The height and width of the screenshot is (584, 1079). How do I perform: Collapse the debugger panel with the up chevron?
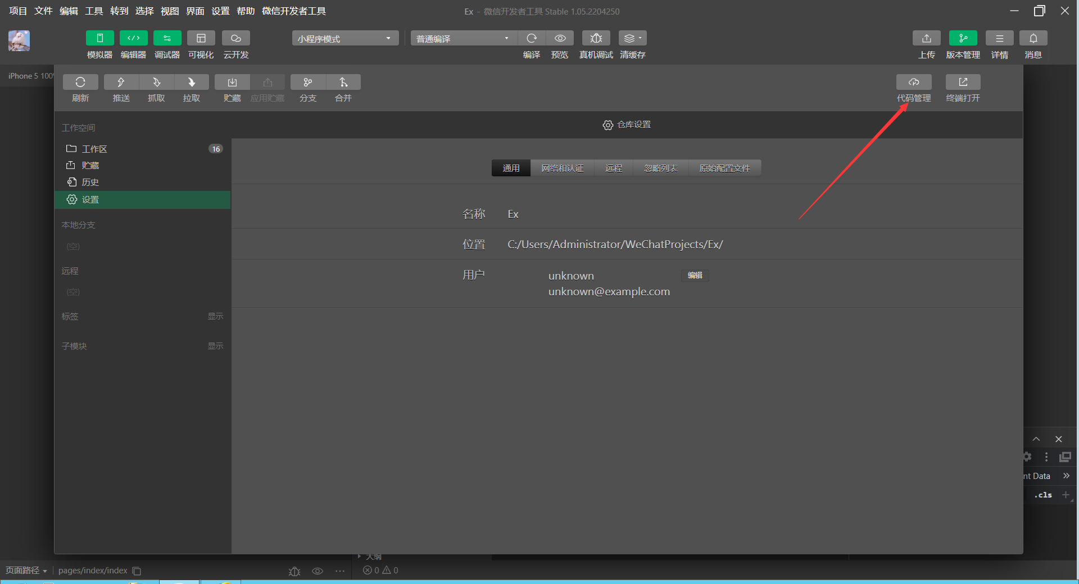[x=1036, y=439]
